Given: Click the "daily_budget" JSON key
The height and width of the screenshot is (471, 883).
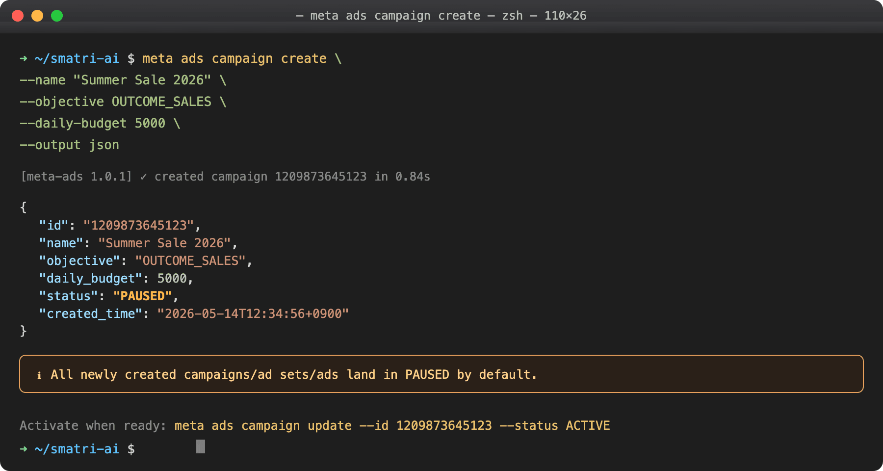Looking at the screenshot, I should pyautogui.click(x=91, y=278).
